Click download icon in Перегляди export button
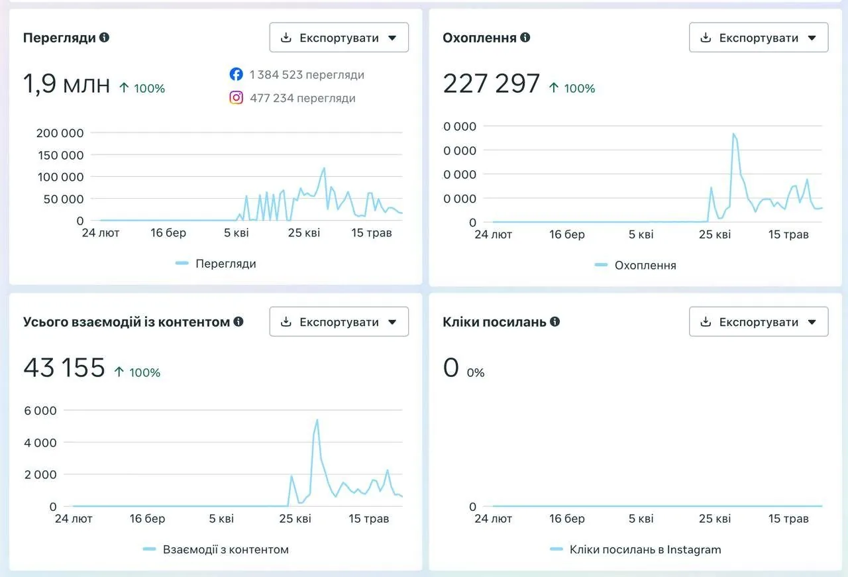 pos(286,38)
